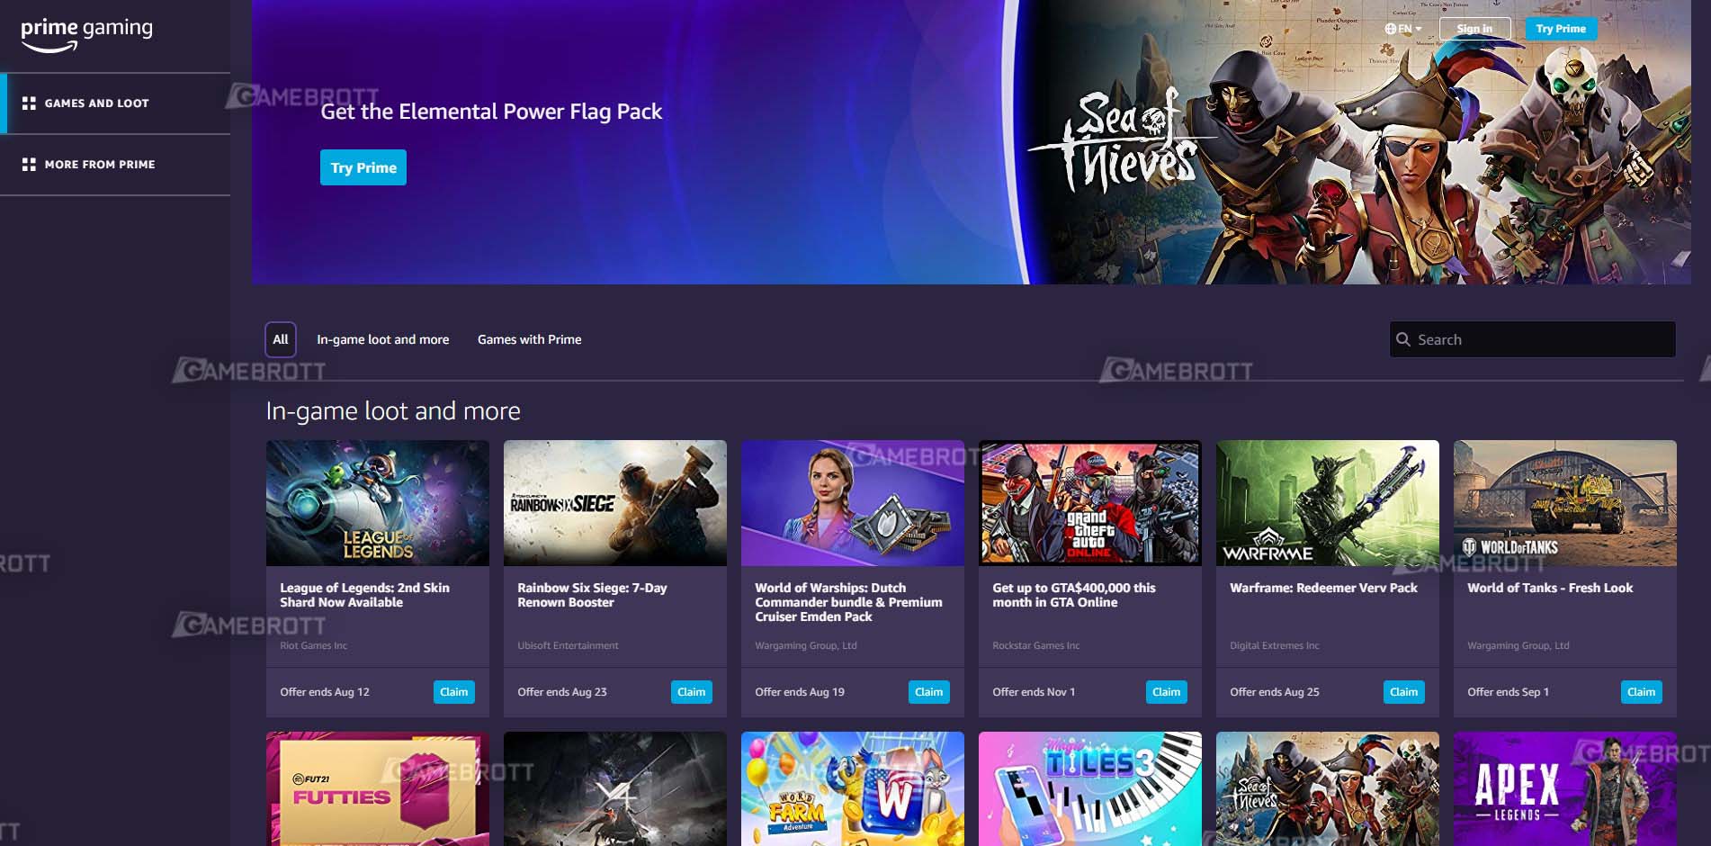Click 'In-game loot and more' section heading
Screen dimensions: 1711x846
click(x=393, y=411)
